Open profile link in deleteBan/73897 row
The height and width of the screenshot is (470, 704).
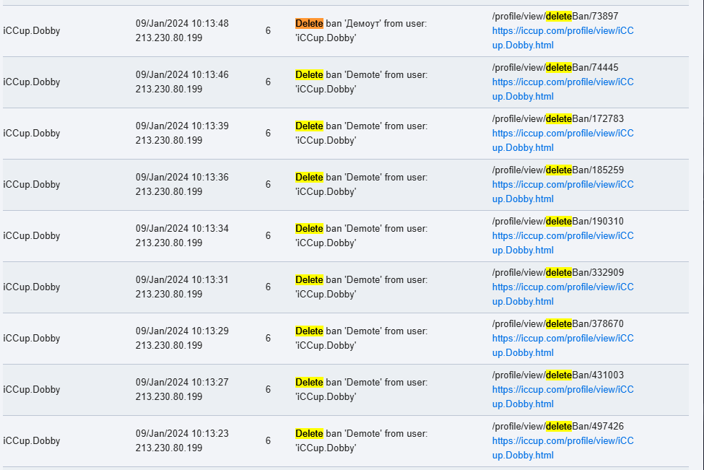(562, 38)
